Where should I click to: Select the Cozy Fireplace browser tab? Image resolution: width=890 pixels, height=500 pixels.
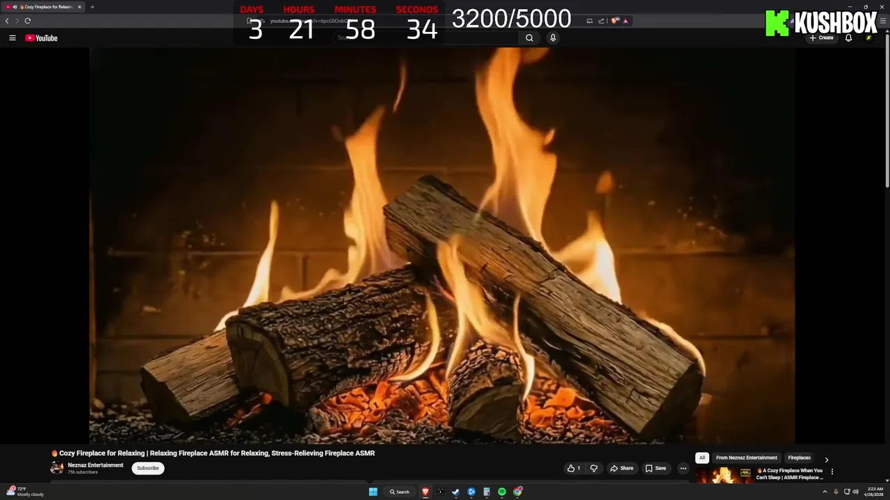(x=44, y=7)
